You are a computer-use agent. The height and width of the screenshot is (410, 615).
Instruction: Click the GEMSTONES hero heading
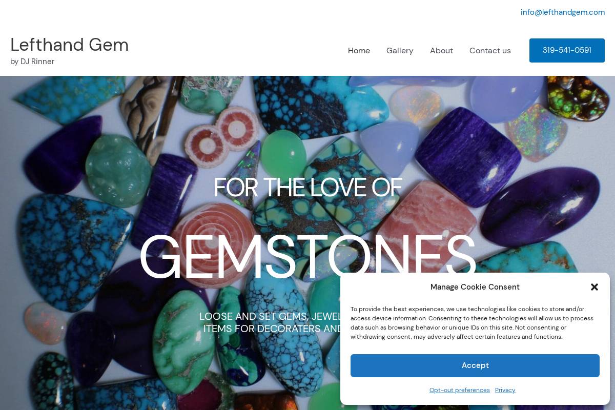(307, 257)
